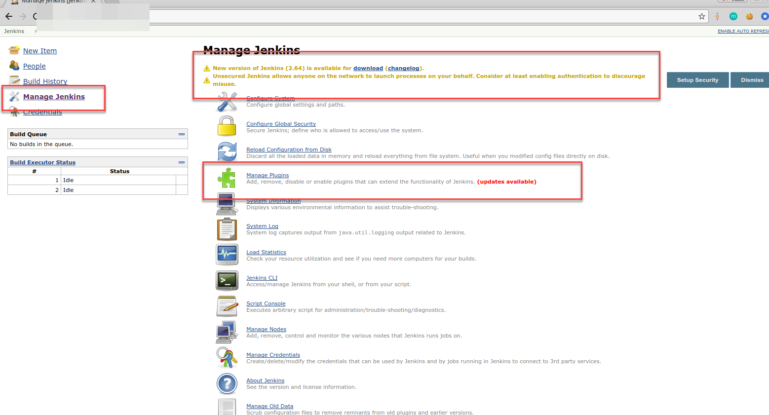Click the Build History notepad icon
This screenshot has height=415, width=769.
click(14, 80)
